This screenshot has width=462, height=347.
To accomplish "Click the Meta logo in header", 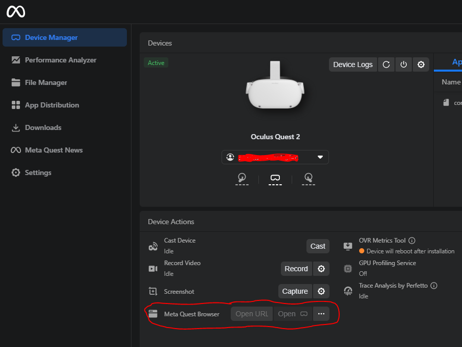I will tap(16, 12).
